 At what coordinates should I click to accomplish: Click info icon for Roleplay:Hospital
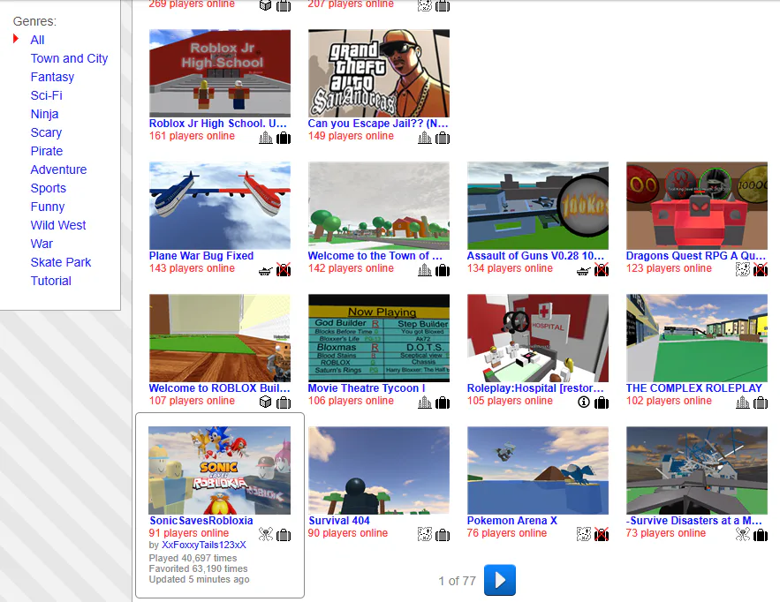click(584, 403)
